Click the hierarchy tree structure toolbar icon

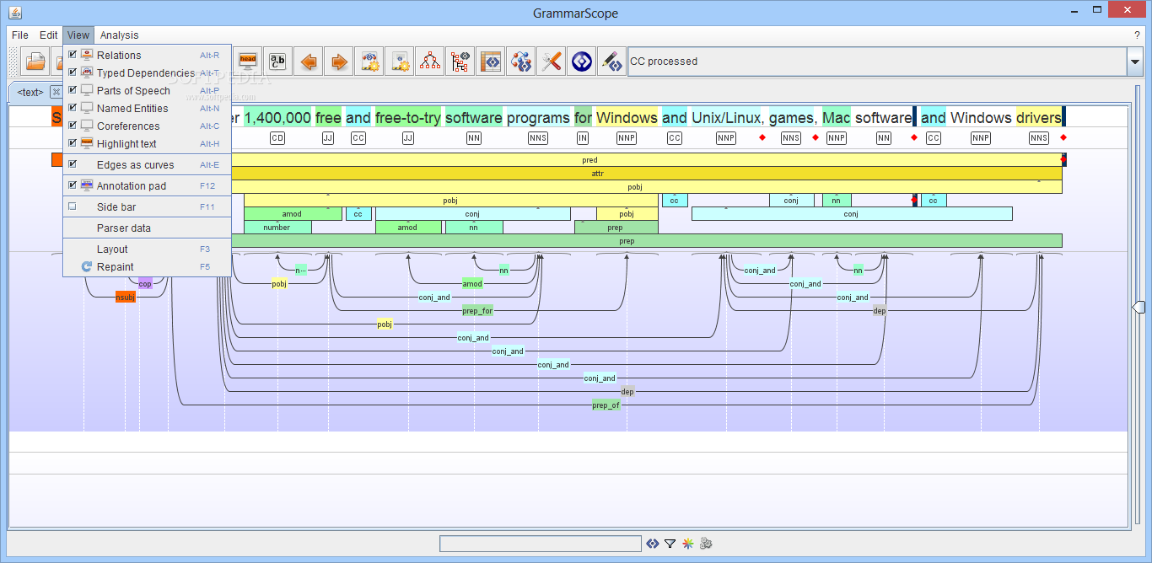pos(460,62)
